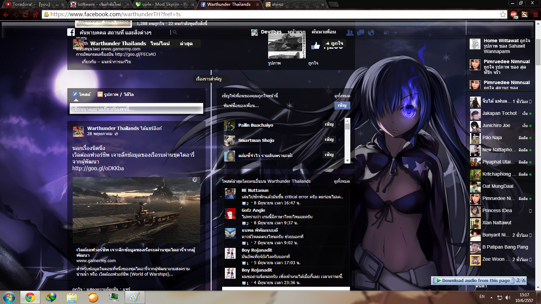Open chat with Jakapan Tochot

pyautogui.click(x=501, y=113)
